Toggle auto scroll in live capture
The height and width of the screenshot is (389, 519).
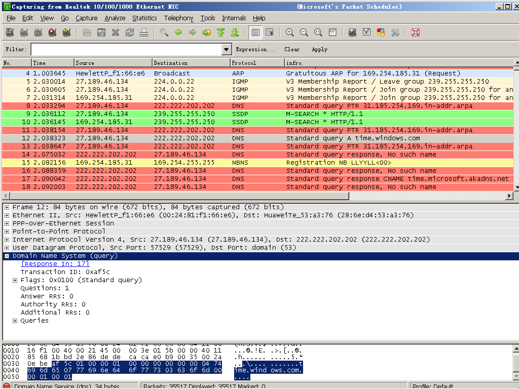270,32
